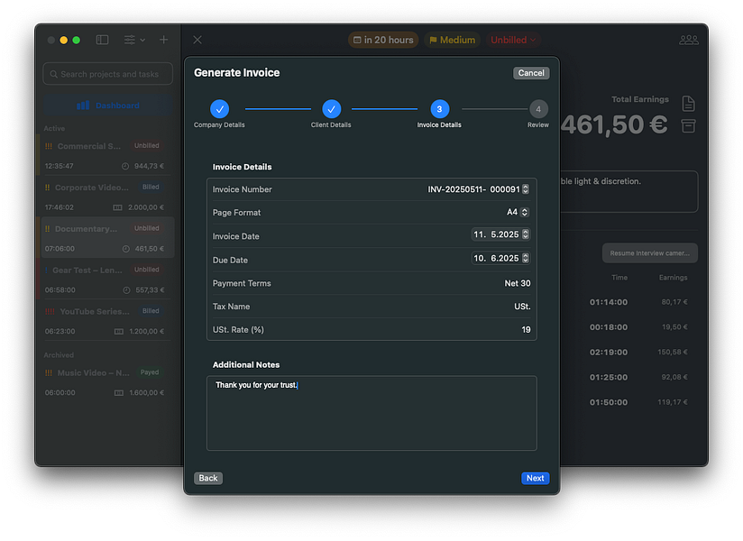
Task: Open the Dashboard in the sidebar
Action: tap(108, 105)
